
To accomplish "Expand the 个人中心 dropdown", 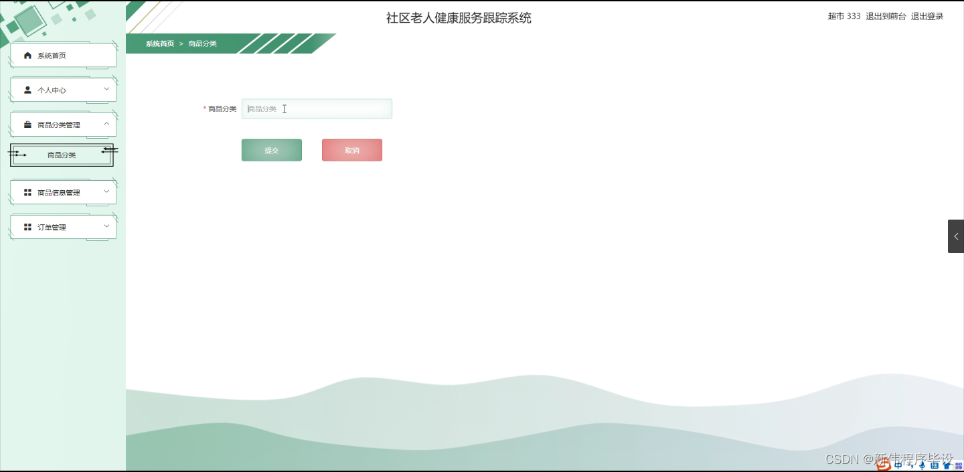I will tap(106, 88).
